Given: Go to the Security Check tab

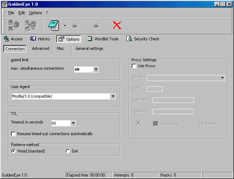Looking at the screenshot, I should click(143, 39).
